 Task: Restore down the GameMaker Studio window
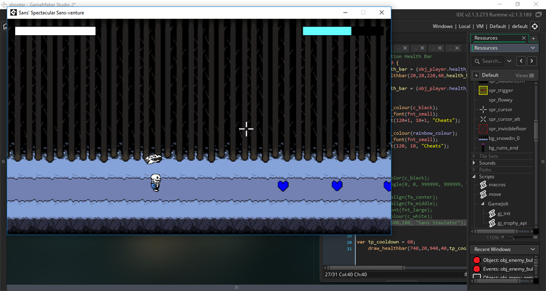coord(518,4)
